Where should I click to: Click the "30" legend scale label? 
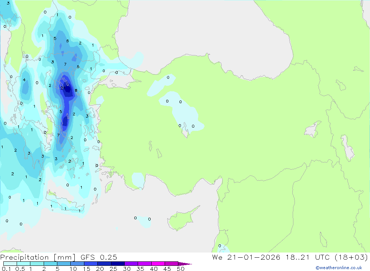pos(127,269)
